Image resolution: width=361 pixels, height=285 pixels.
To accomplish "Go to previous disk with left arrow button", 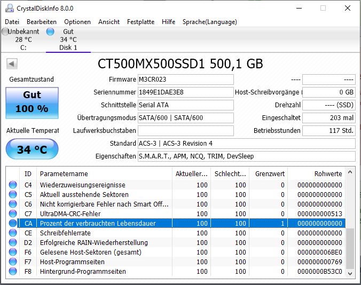I will point(12,64).
